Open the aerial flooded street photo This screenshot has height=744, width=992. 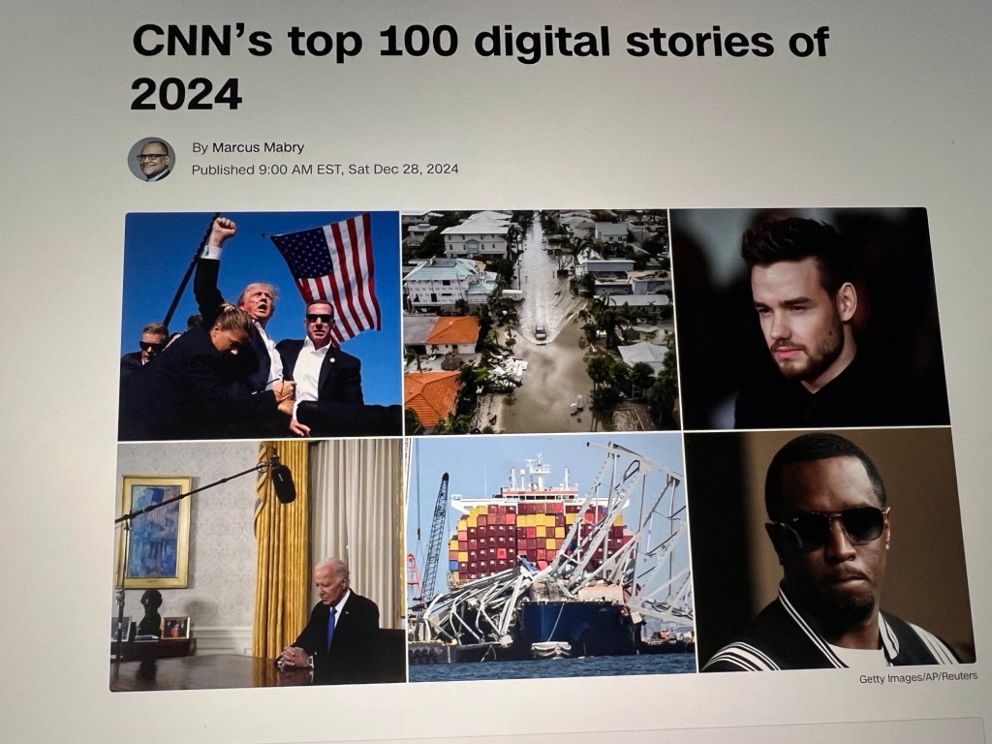click(541, 321)
